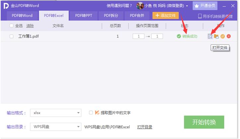Viewport: 240px width, 139px height.
Task: Open the PDF拆分 tab
Action: coord(111,16)
